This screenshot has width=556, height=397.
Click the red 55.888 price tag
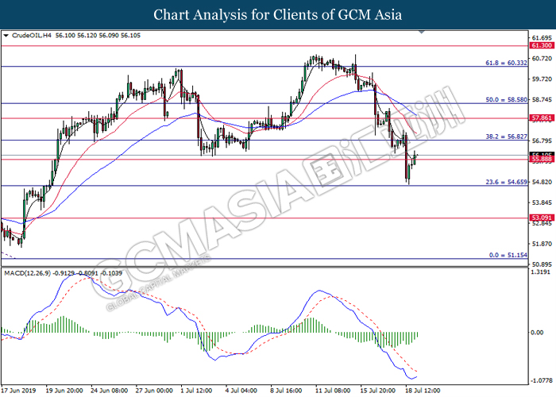coord(541,160)
